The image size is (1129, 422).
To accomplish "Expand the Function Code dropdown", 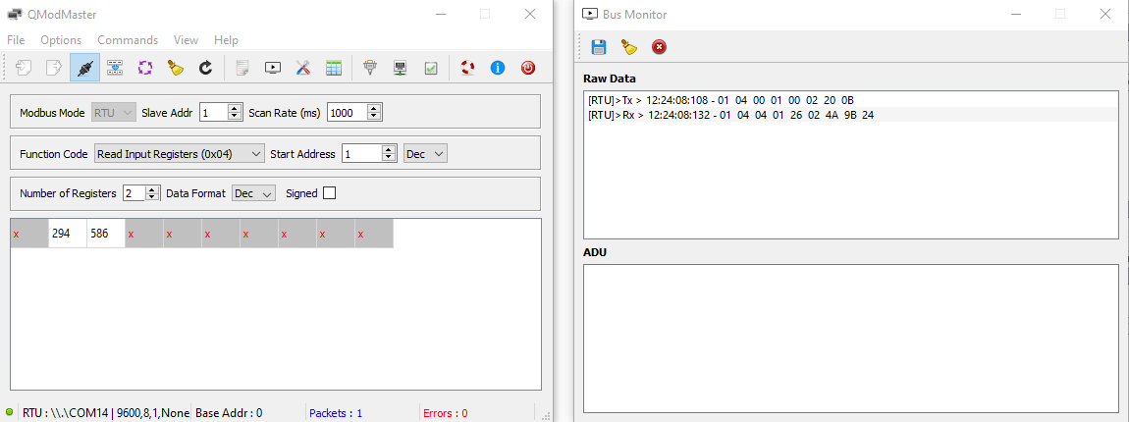I will point(180,153).
